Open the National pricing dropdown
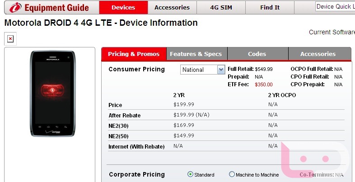Viewport: 355px width, 182px height. [x=199, y=70]
